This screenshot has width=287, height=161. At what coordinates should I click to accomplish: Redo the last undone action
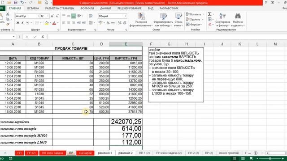[x=30, y=3]
